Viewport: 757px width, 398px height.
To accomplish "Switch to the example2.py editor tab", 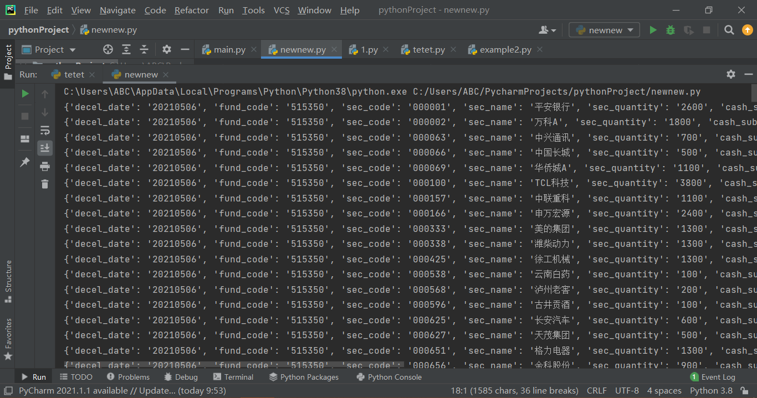I will [505, 49].
